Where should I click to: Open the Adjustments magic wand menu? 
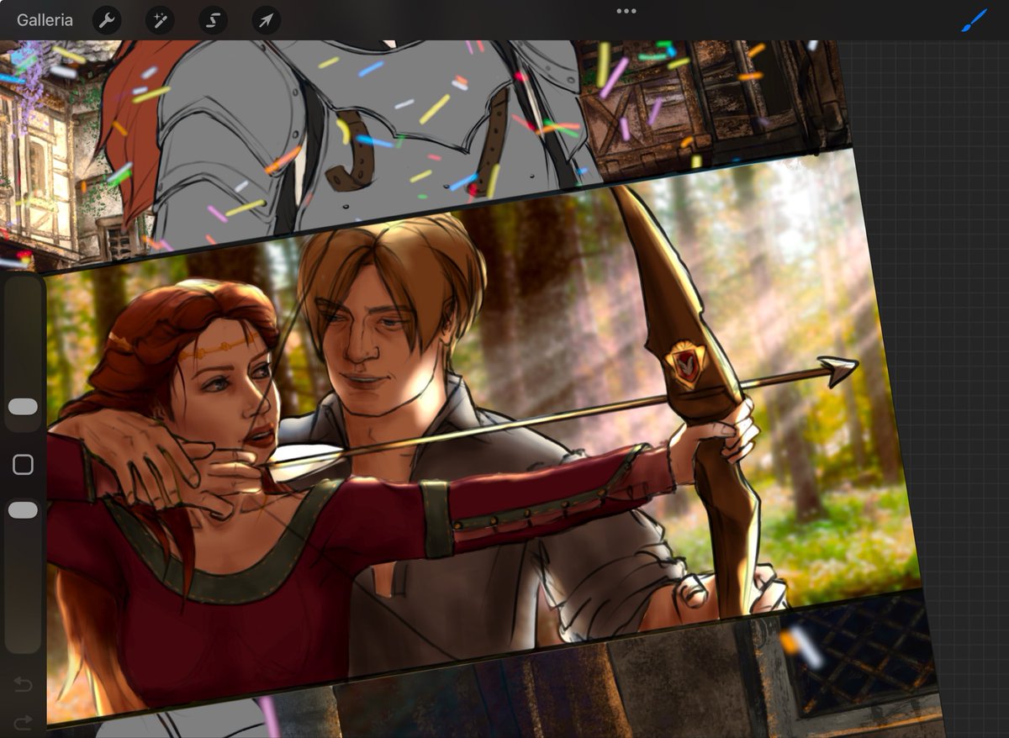click(160, 20)
